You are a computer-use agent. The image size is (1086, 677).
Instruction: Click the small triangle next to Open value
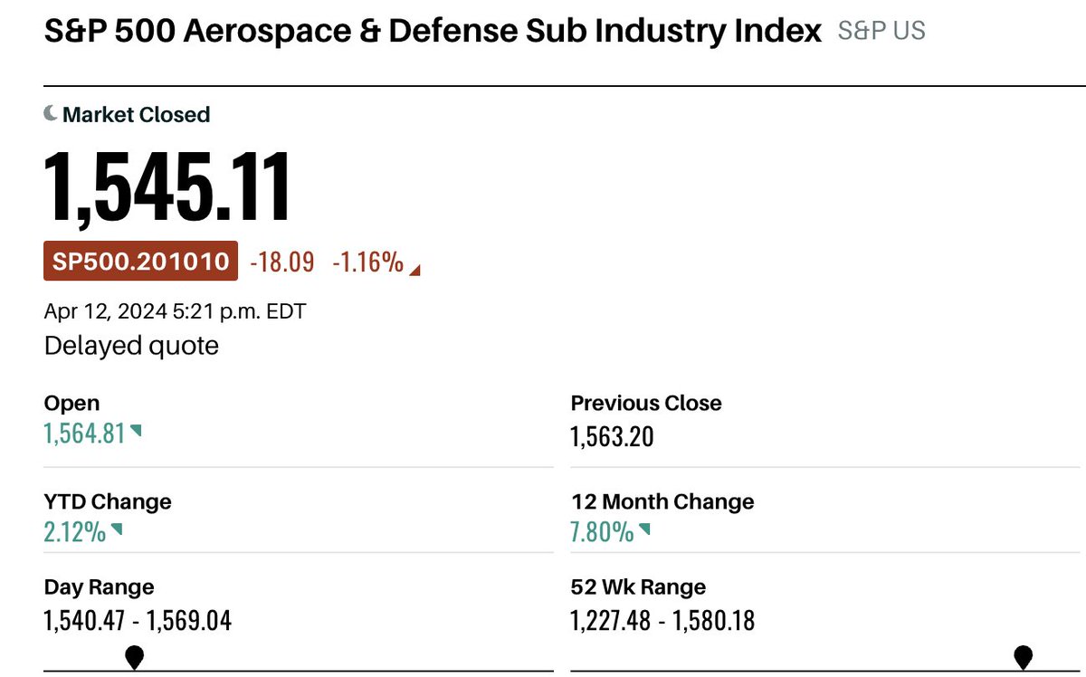(136, 432)
